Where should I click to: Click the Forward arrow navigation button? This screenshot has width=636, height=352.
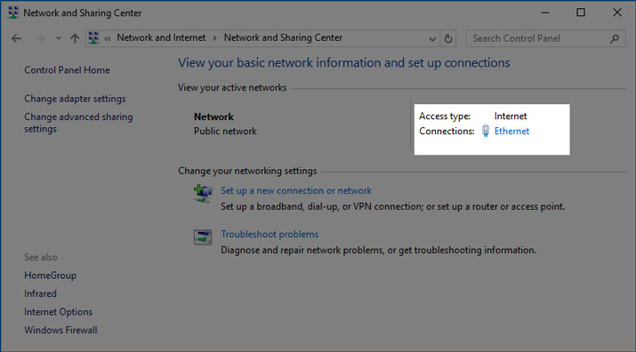pyautogui.click(x=40, y=38)
